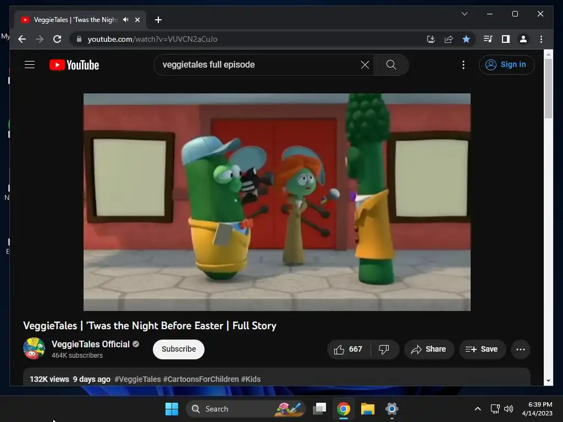Reload the current page

57,39
